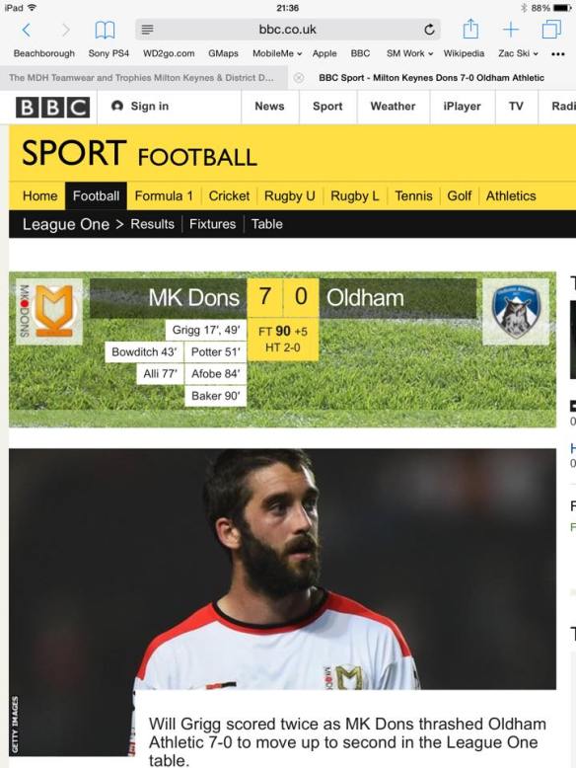Open the Zac Ski bookmarks dropdown
Screen dimensions: 576x768
[518, 53]
